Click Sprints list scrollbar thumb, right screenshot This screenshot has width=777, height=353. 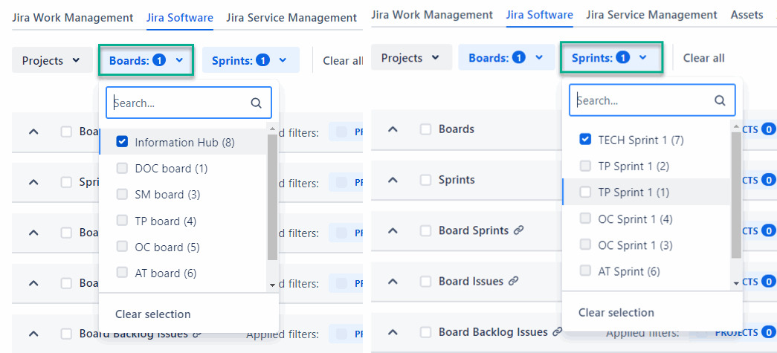click(x=736, y=195)
